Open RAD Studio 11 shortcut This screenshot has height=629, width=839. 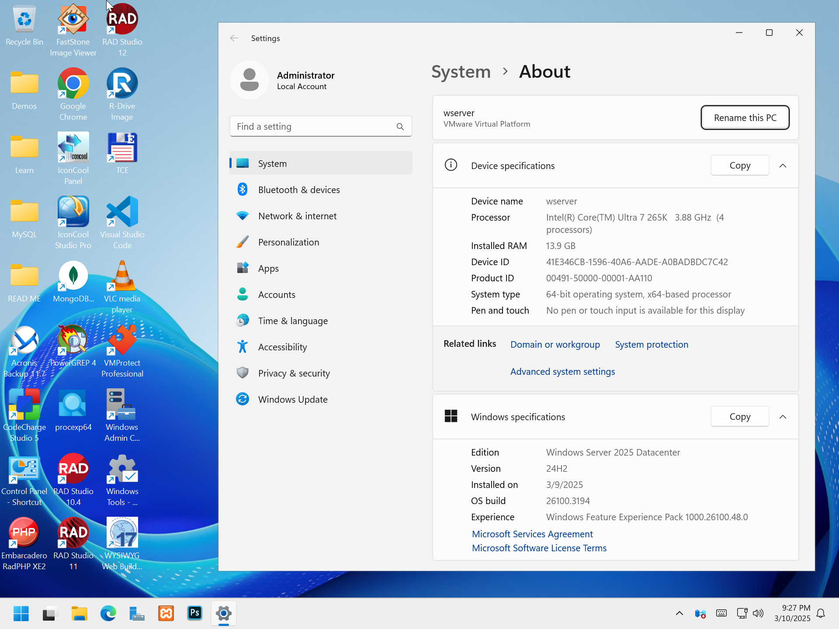pos(73,544)
